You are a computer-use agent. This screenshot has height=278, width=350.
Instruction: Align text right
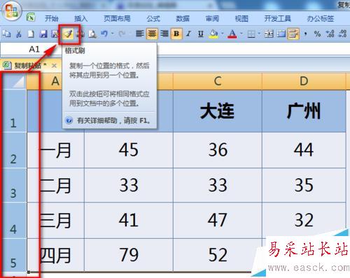164,34
